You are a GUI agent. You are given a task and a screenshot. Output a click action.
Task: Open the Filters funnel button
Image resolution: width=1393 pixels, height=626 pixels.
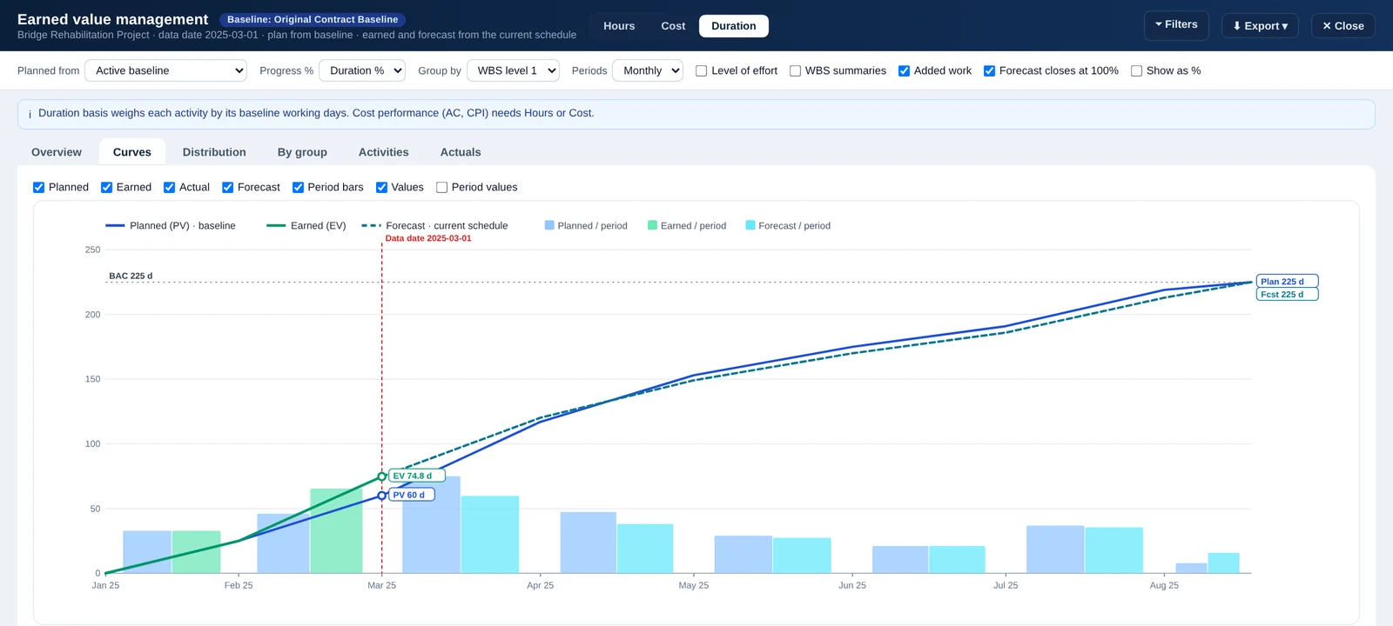1176,25
